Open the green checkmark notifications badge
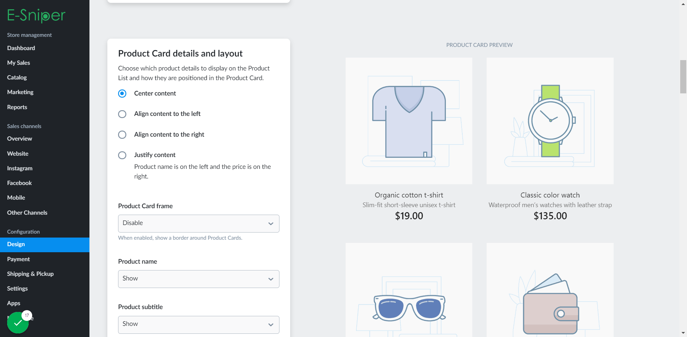Screen dimensions: 687x337 pyautogui.click(x=18, y=322)
